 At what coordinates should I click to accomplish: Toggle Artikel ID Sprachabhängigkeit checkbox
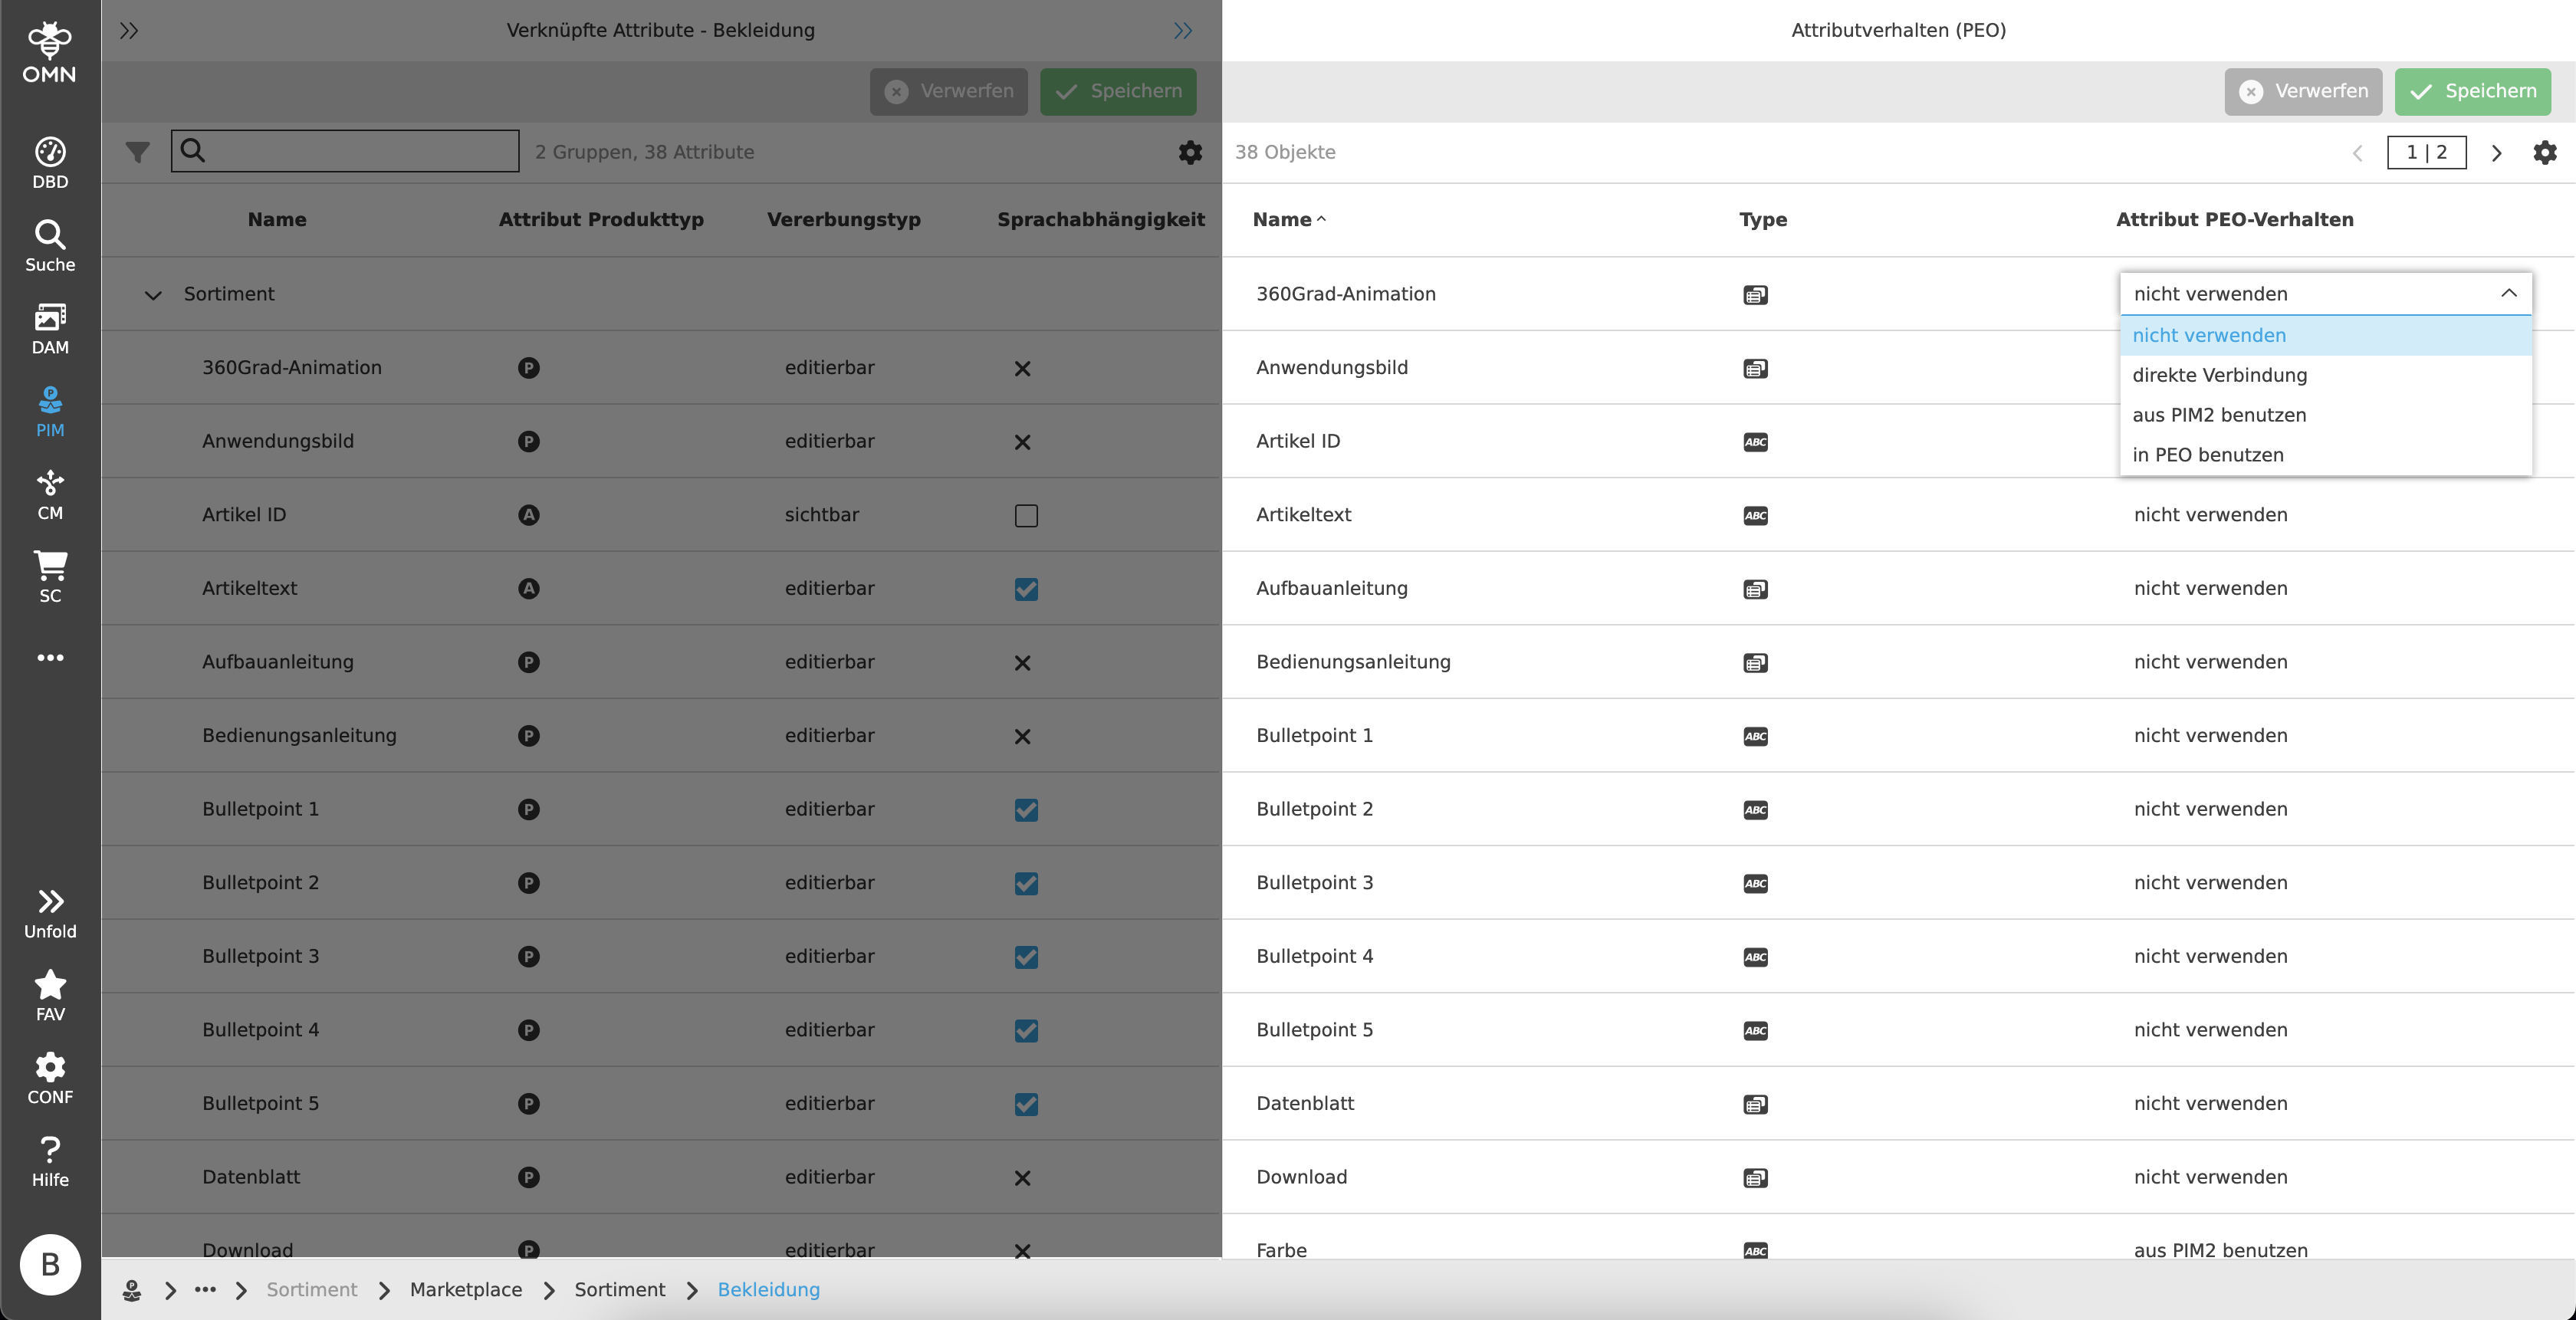(x=1026, y=515)
